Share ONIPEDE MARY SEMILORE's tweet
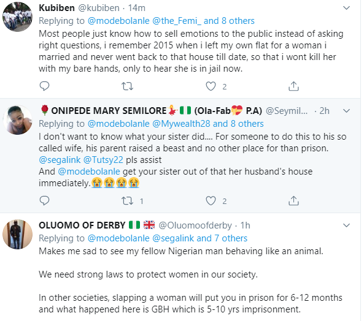364x321 pixels. point(293,201)
